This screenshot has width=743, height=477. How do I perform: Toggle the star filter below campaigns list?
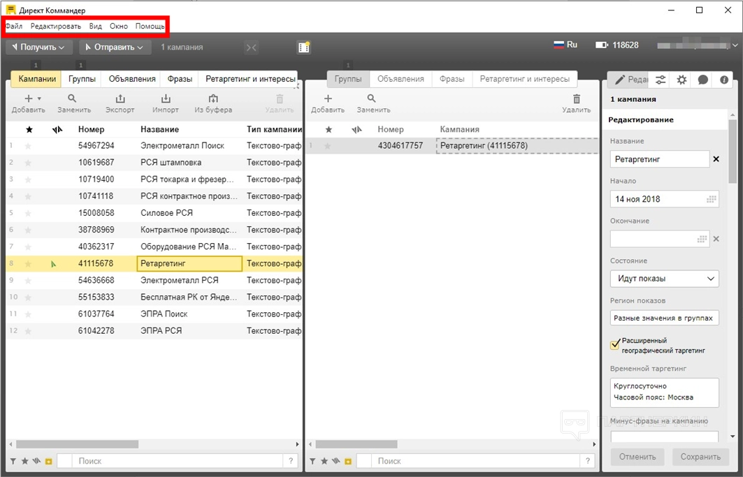click(24, 461)
